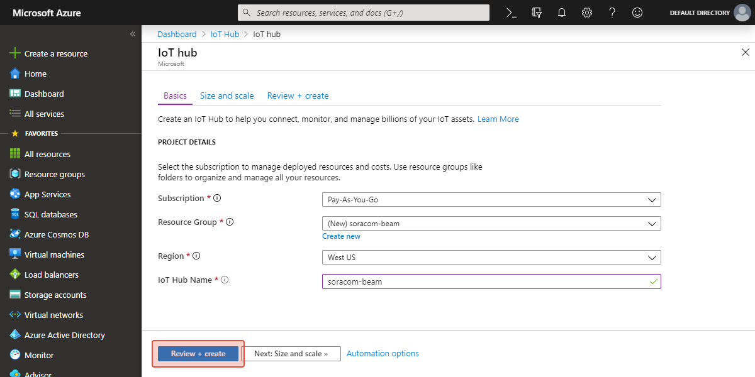Switch to the Review + create tab

coord(298,96)
